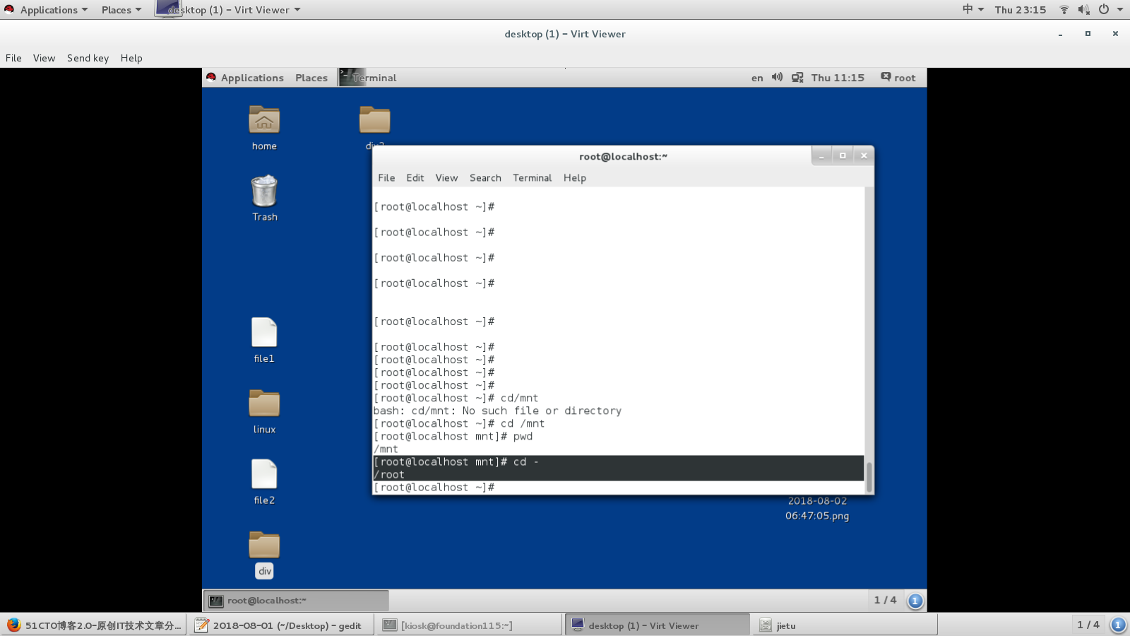Open terminal Terminal menu
Viewport: 1130px width, 636px height.
click(x=533, y=178)
